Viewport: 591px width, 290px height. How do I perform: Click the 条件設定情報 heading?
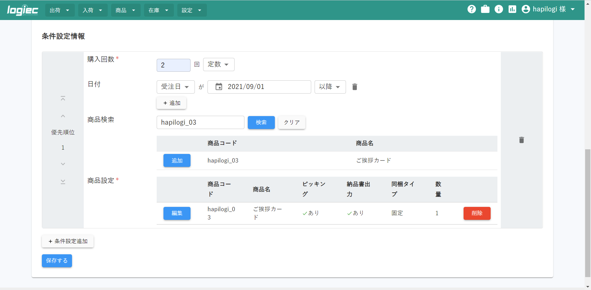63,36
